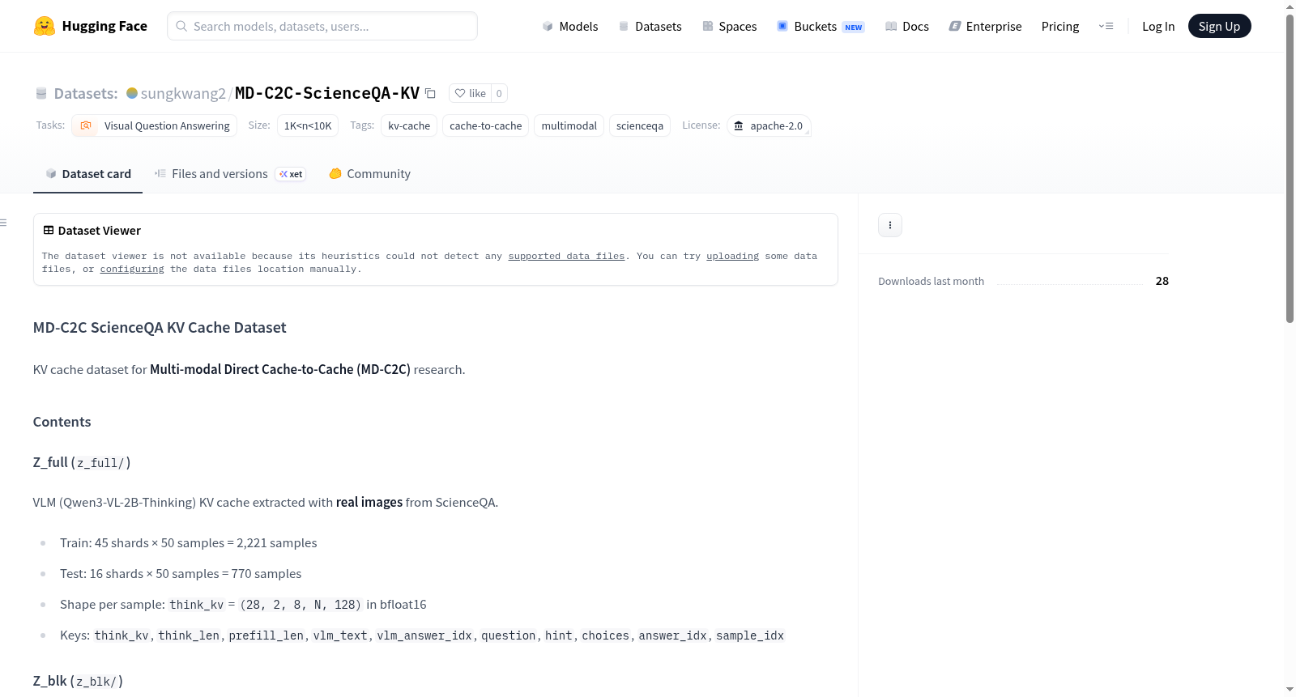
Task: Open the vertical three-dot options menu
Action: tap(890, 225)
